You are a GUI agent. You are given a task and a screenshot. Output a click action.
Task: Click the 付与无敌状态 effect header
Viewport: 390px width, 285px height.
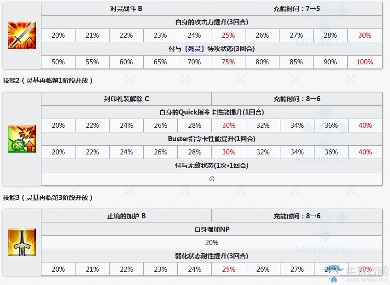point(212,165)
